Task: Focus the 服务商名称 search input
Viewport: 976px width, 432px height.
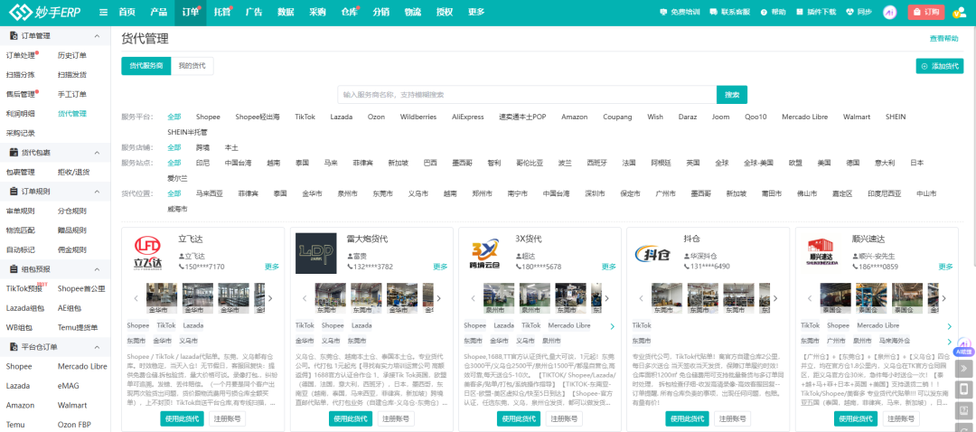Action: coord(527,95)
